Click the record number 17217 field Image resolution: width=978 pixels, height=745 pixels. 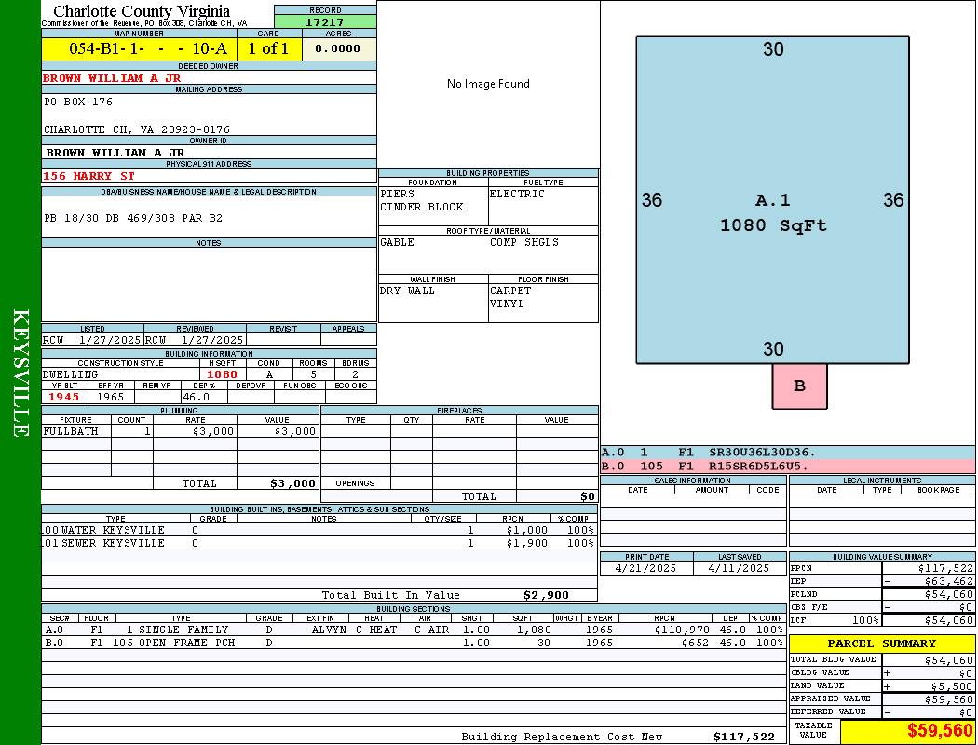click(325, 22)
